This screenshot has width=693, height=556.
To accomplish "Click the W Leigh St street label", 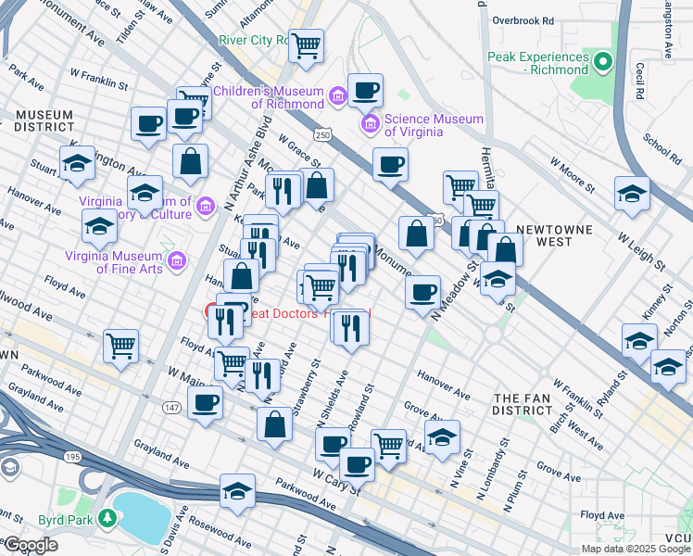I will pos(641,252).
